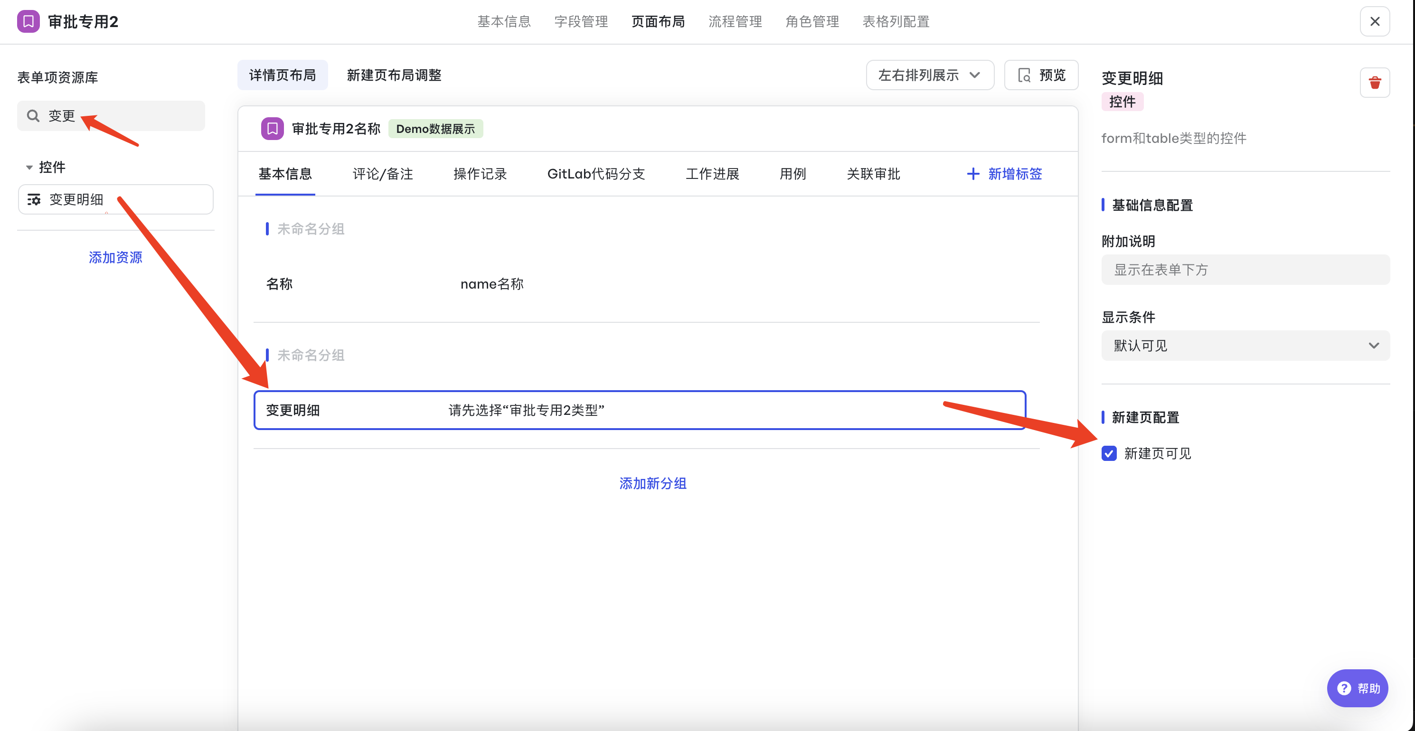Select the 详情页布局 tab
Viewport: 1415px width, 731px height.
click(x=283, y=75)
